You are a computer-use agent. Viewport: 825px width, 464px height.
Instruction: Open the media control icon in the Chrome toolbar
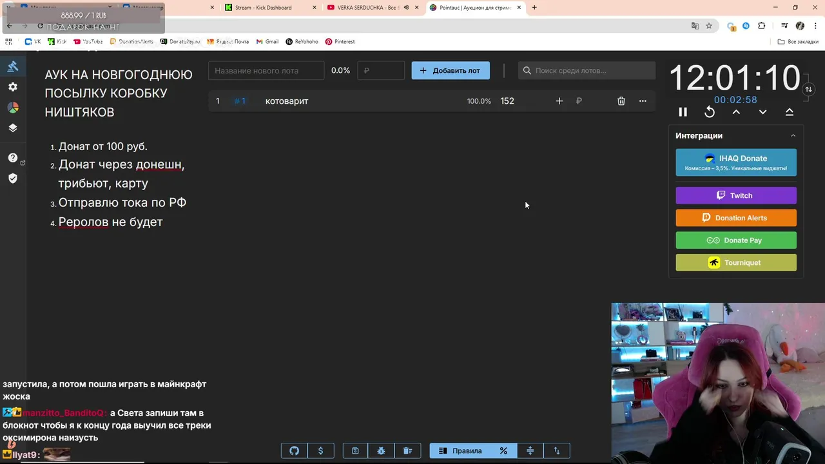784,26
